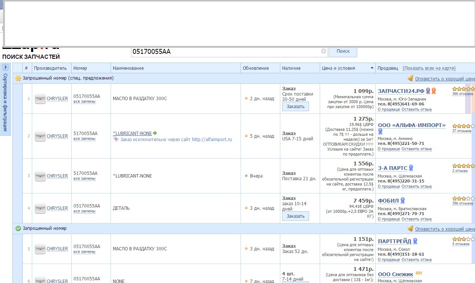Screen dimensions: 475x283
Task: Open все замены link in row 2
Action: pyautogui.click(x=84, y=139)
